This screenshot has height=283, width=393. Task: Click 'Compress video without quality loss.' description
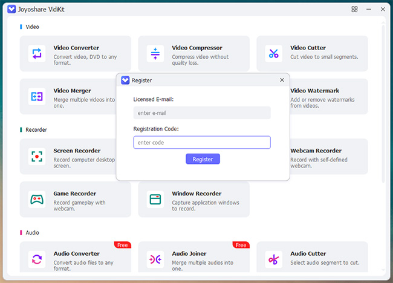200,60
